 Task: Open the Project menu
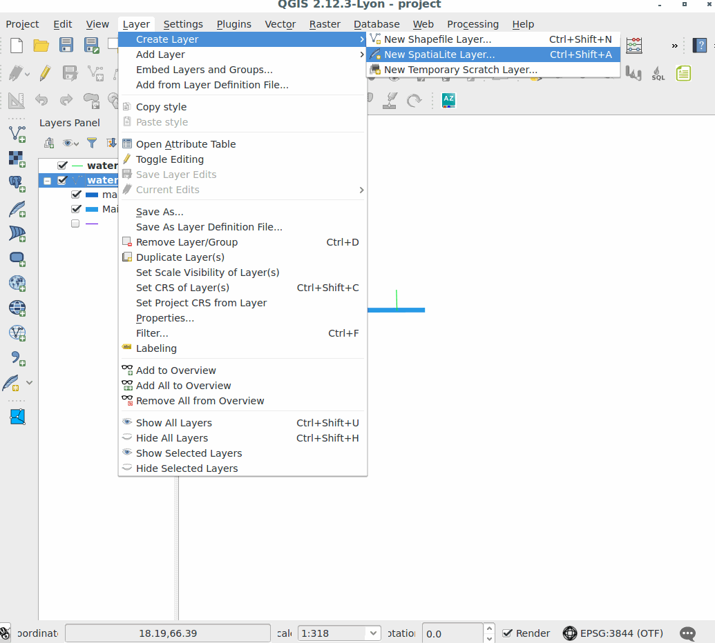(x=22, y=24)
